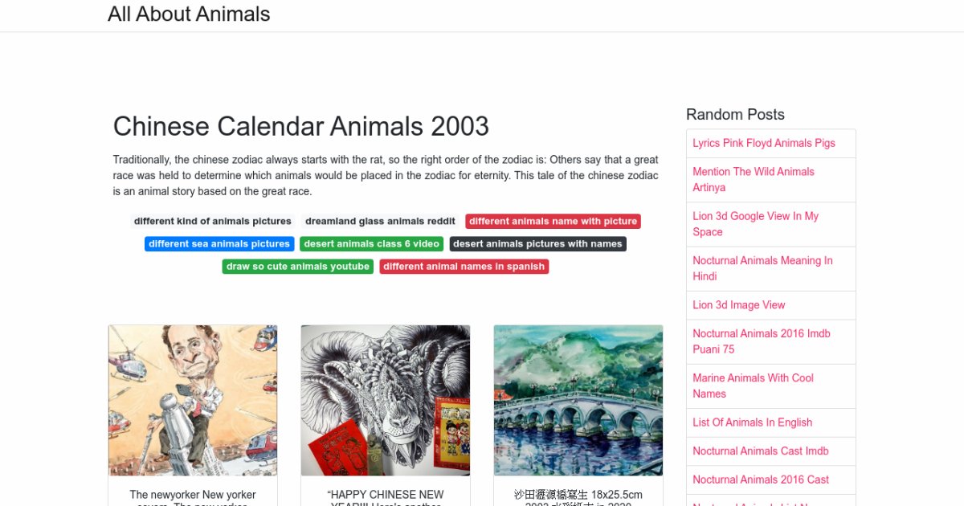Screen dimensions: 964x506
Task: Click the All About Animals site title
Action: 189,14
